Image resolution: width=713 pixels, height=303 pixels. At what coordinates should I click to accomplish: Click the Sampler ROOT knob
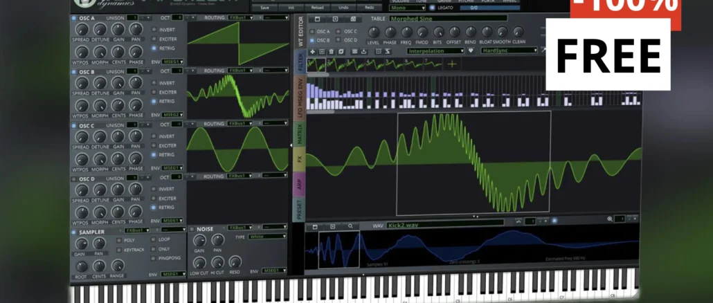pos(82,266)
